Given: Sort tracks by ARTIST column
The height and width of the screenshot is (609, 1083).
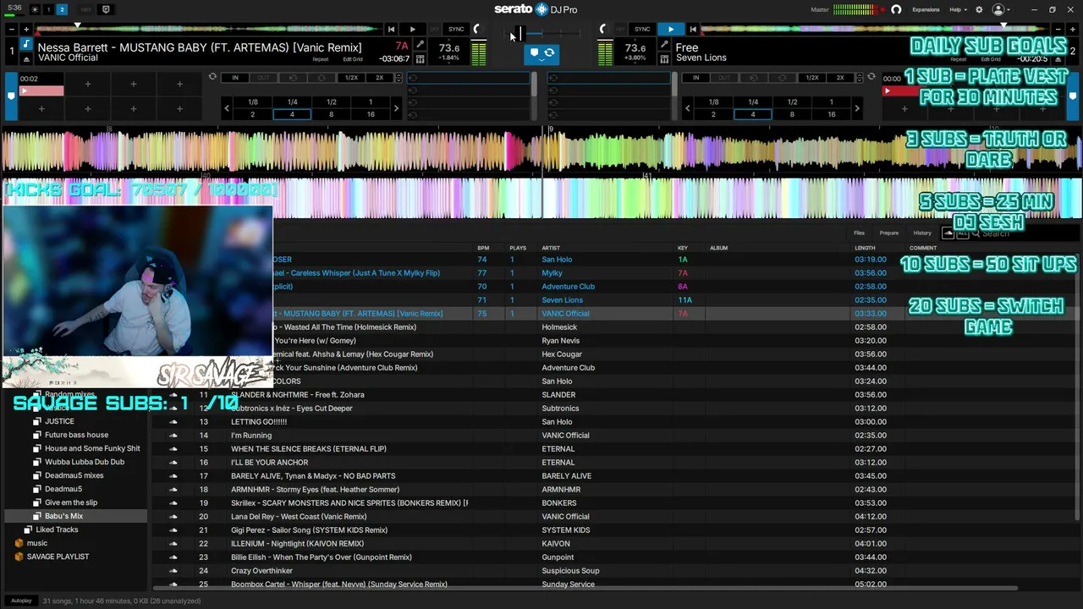Looking at the screenshot, I should point(551,248).
